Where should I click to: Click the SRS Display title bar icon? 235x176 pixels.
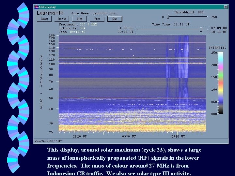coord(37,7)
